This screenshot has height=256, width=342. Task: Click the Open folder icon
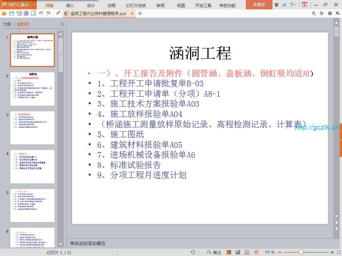pos(4,13)
